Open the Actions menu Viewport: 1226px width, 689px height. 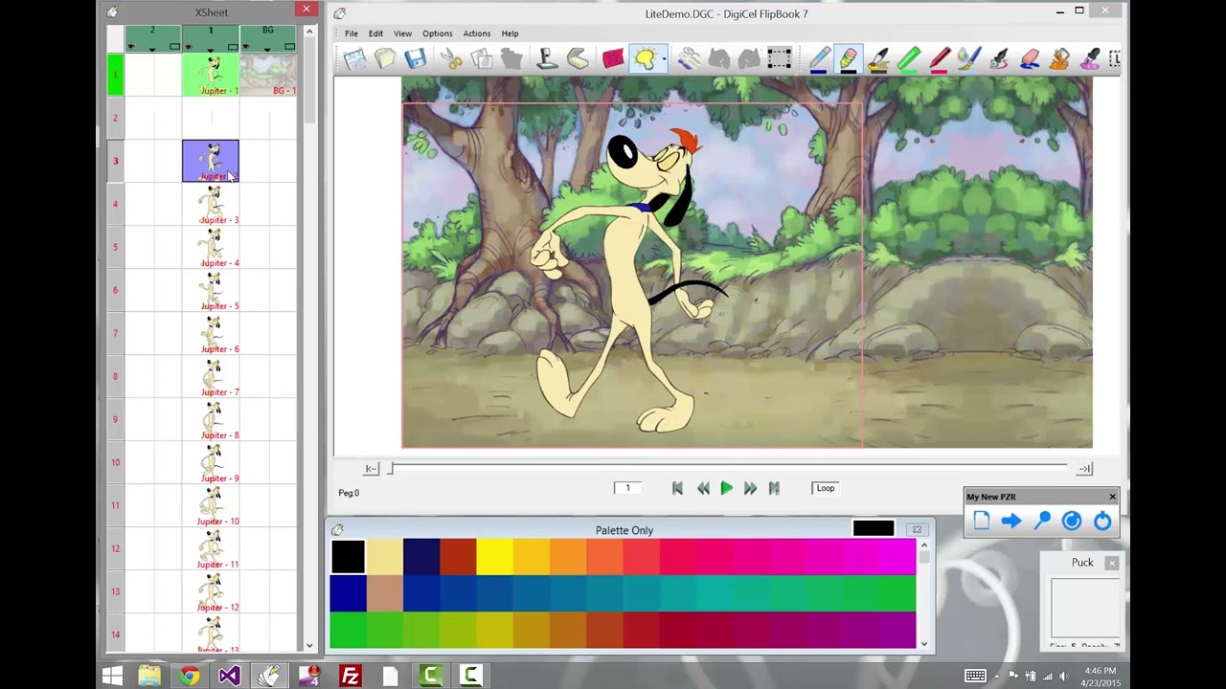point(476,33)
